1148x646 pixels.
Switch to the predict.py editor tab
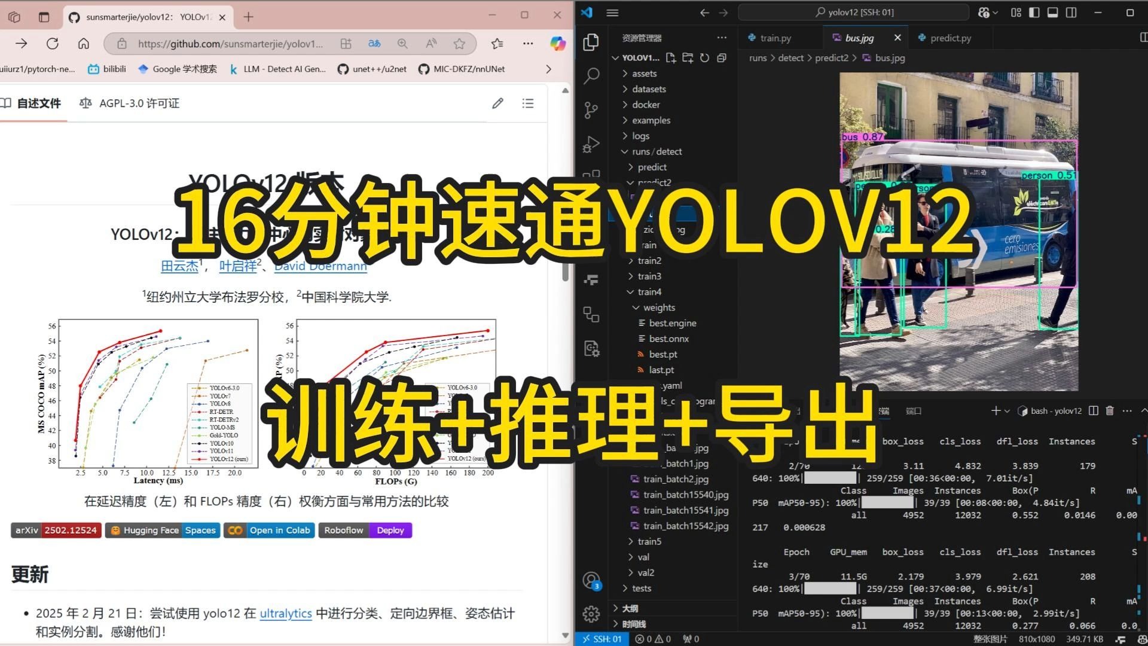click(x=950, y=38)
